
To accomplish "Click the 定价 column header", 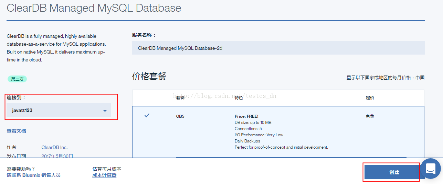I will 370,98.
